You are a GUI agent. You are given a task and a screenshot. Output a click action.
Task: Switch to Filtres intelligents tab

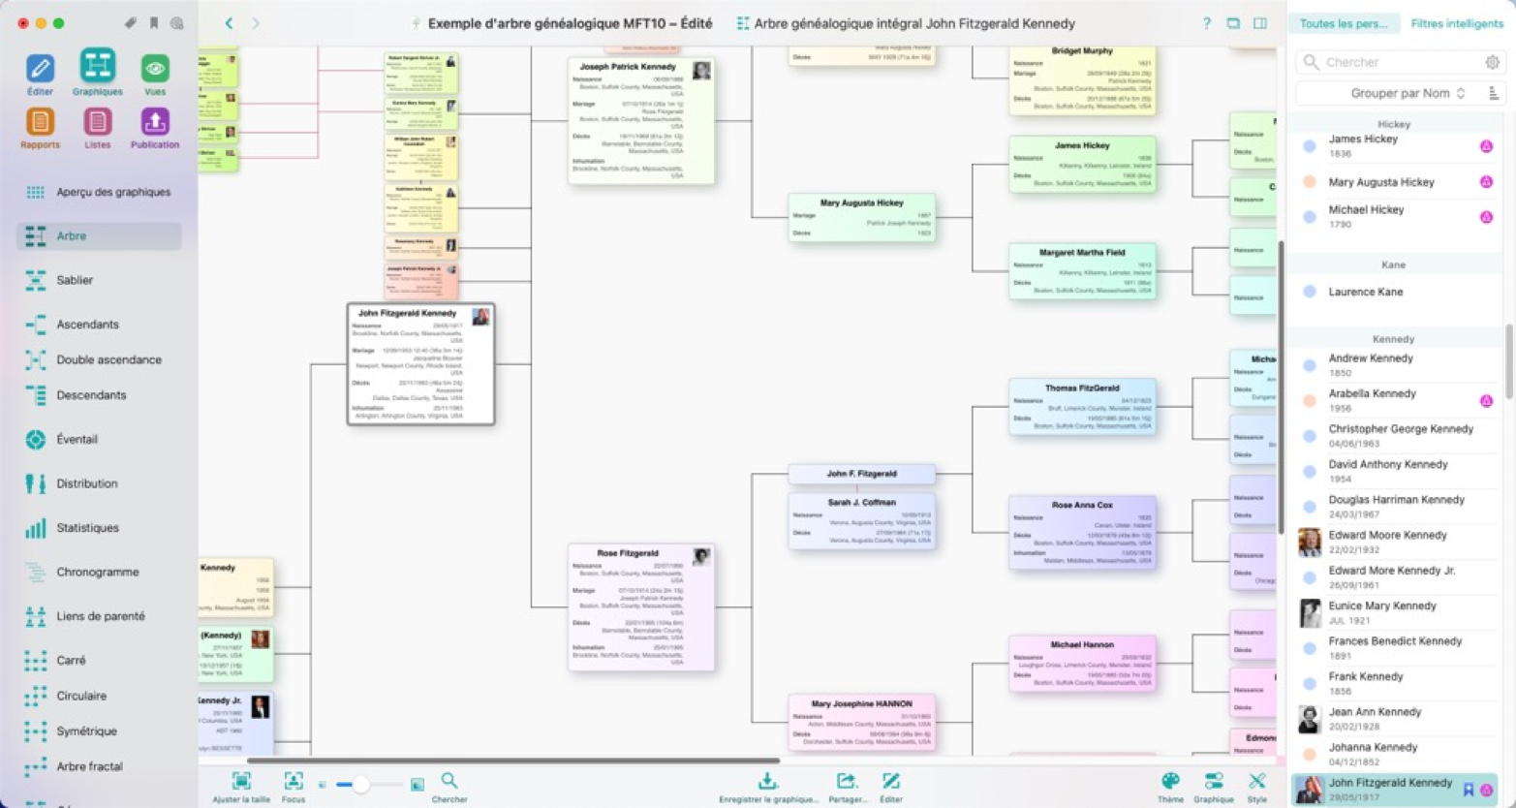1457,23
